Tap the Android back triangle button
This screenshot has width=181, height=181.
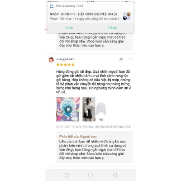(x=115, y=175)
